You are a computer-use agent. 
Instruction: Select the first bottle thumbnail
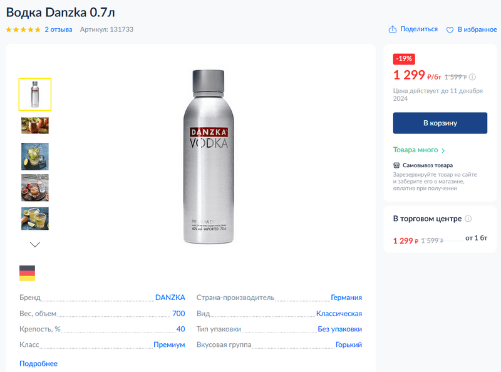35,94
